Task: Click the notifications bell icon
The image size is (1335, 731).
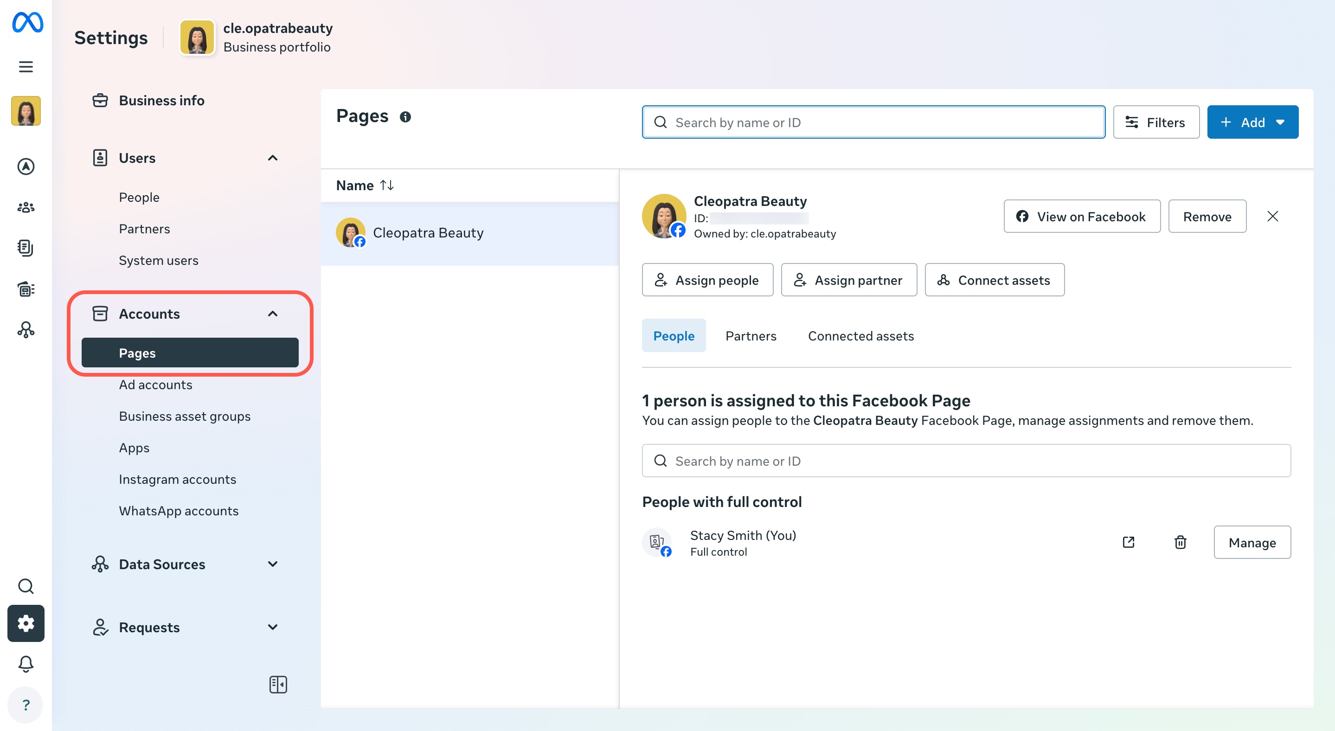Action: pos(26,664)
